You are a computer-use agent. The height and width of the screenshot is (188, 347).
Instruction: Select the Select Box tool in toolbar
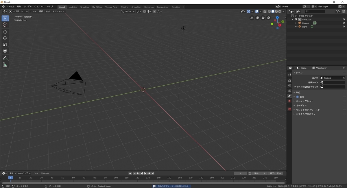(5, 19)
